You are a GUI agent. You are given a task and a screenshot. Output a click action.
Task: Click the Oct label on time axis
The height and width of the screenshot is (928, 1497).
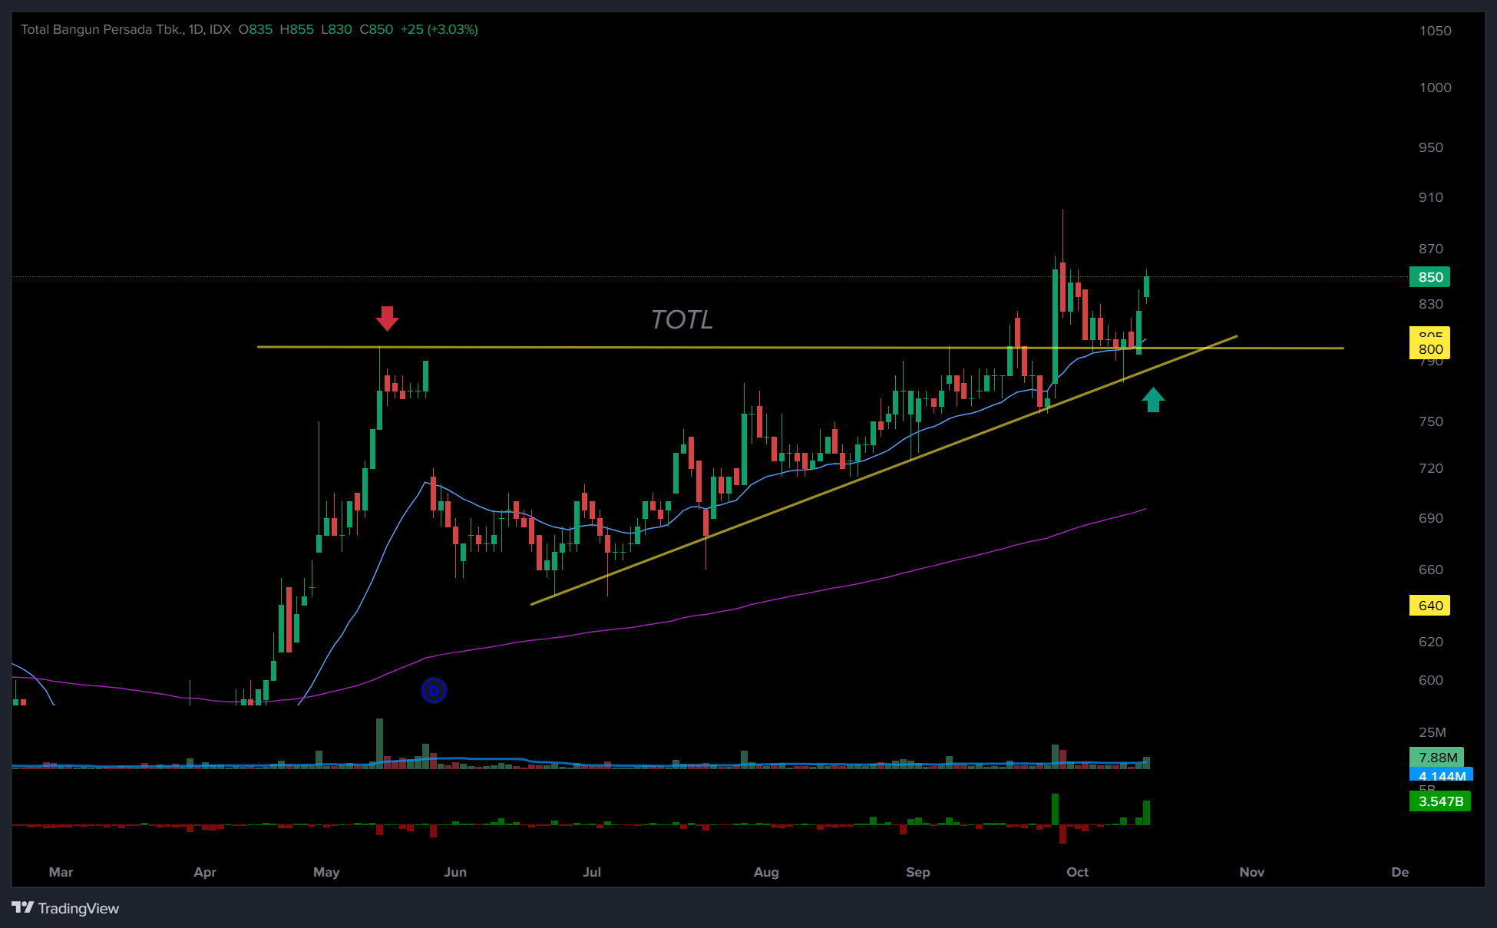click(1077, 872)
